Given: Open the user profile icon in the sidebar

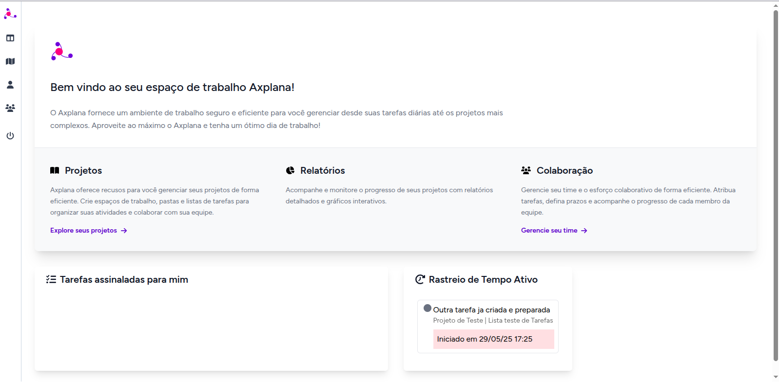Looking at the screenshot, I should click(x=10, y=85).
